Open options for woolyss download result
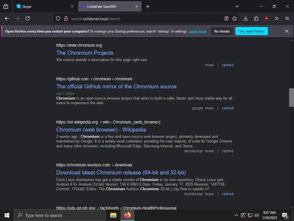Viewport: 294px width, 221px height. point(218,194)
